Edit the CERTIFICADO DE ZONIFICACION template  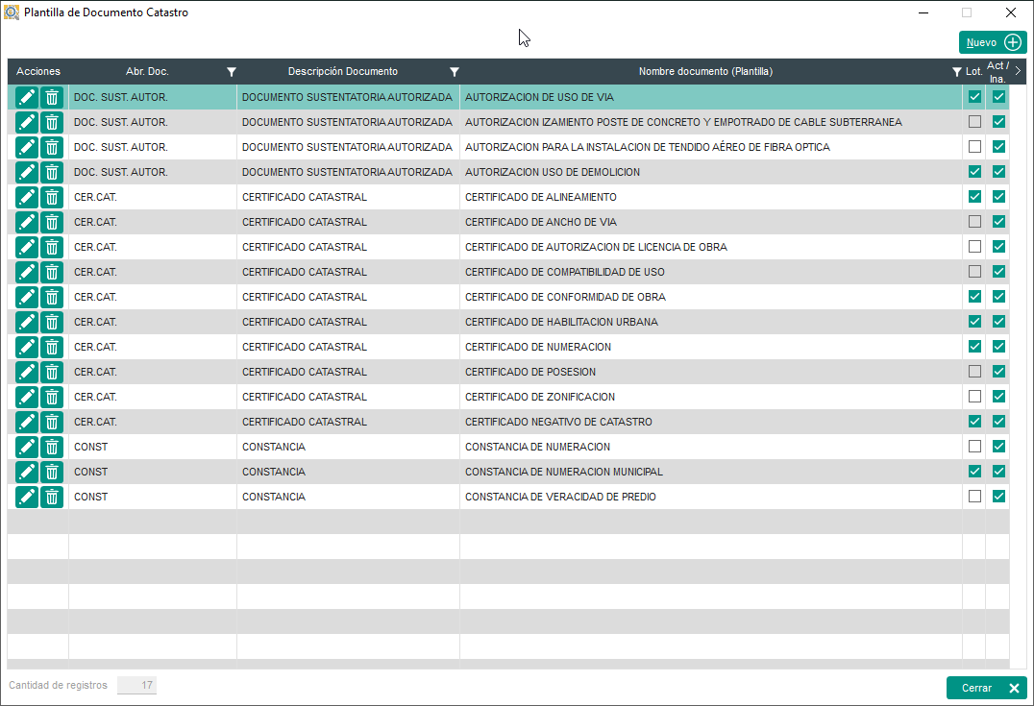coord(27,397)
